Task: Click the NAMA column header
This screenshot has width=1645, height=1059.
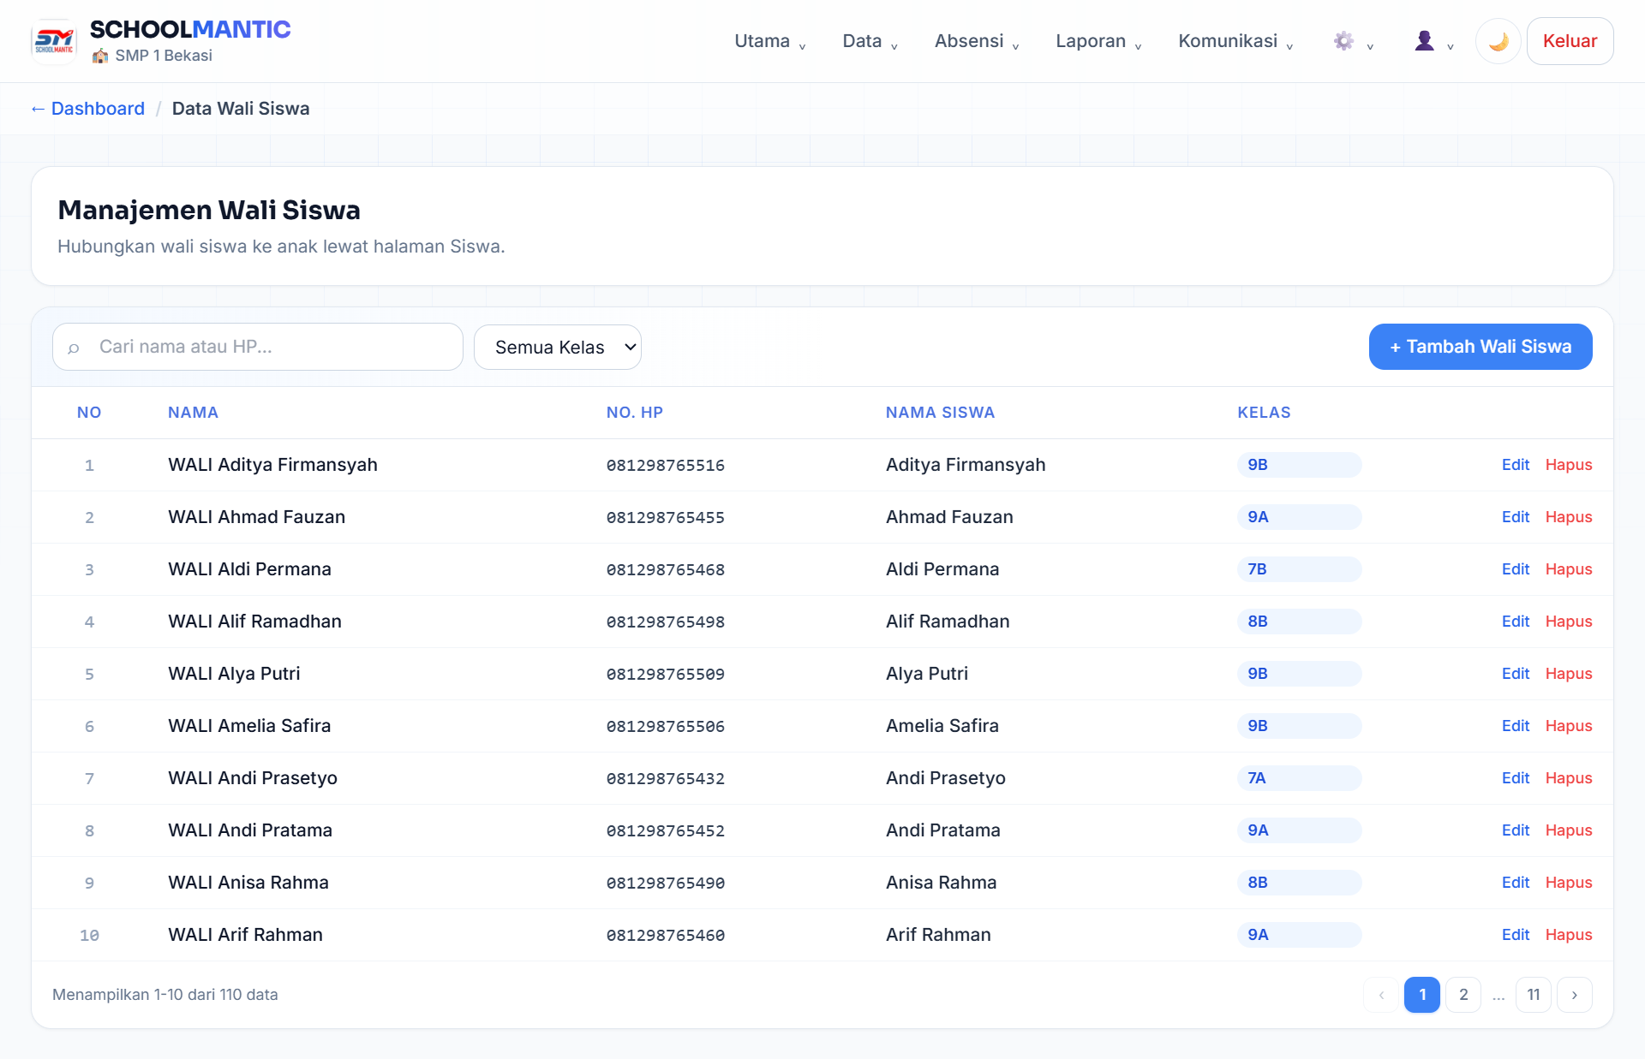Action: coord(193,413)
